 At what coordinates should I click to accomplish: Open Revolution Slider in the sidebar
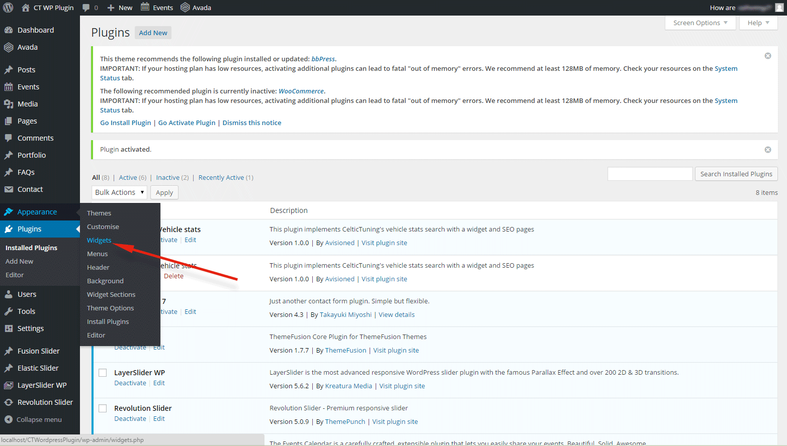(45, 402)
